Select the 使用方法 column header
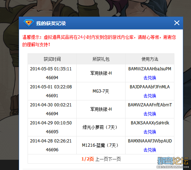 pos(150,59)
